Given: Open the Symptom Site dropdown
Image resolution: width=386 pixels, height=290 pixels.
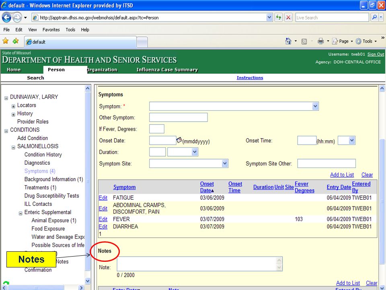Looking at the screenshot, I should click(225, 163).
